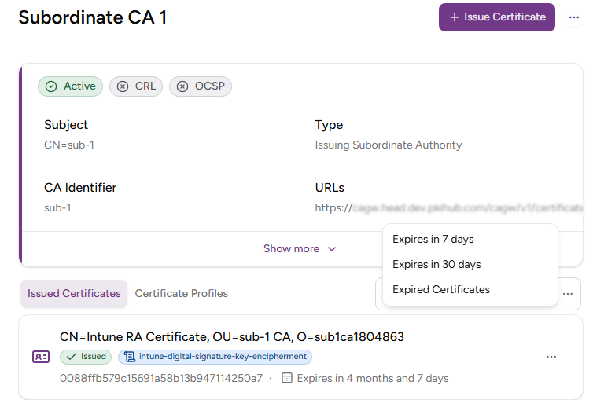This screenshot has height=400, width=593.
Task: Click the certificate ID card icon
Action: (41, 357)
